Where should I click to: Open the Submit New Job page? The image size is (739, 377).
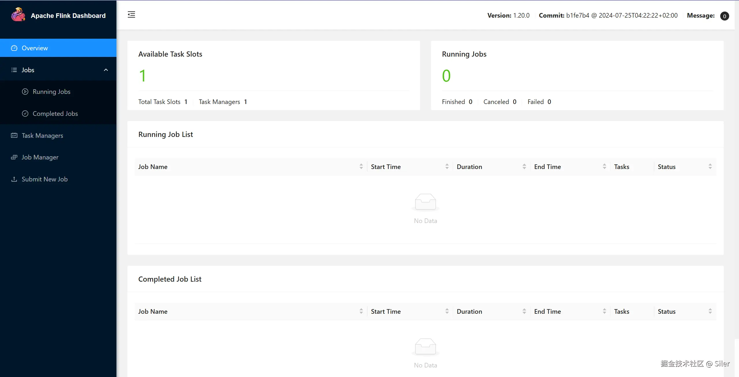pos(44,179)
